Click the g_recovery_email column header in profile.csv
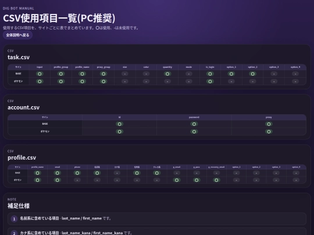This screenshot has height=235, width=314. [216, 167]
